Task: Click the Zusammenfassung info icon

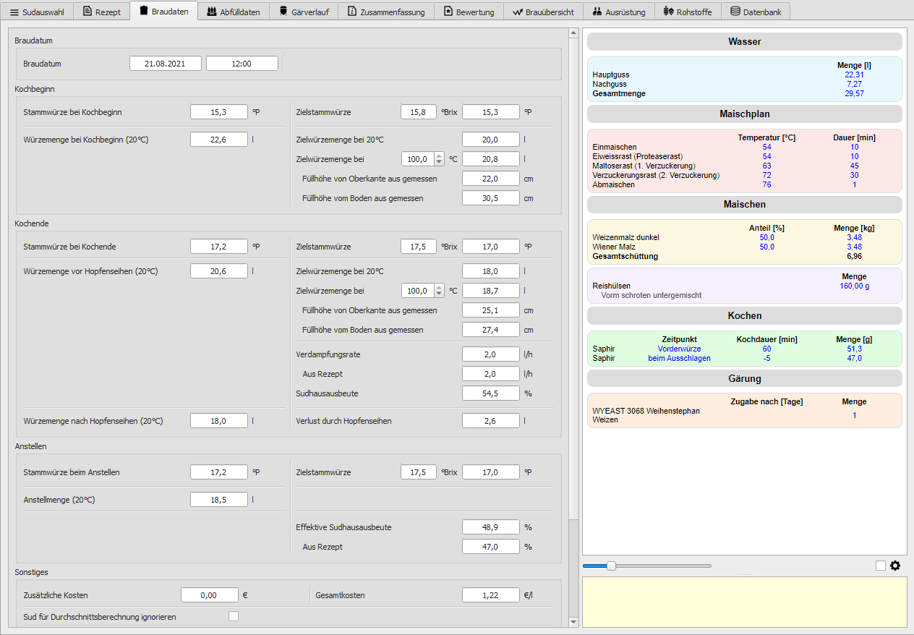Action: (351, 12)
